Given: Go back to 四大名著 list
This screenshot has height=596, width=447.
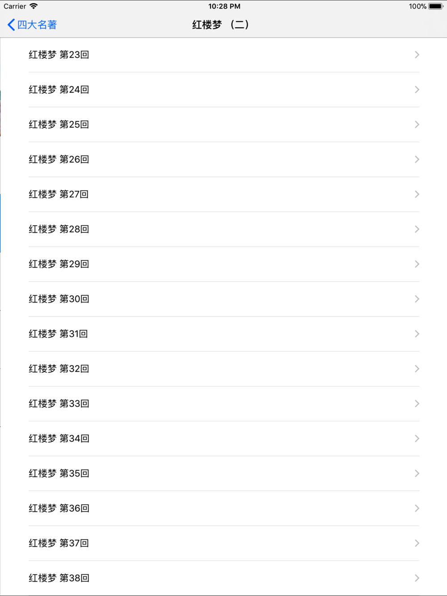Looking at the screenshot, I should [x=32, y=25].
